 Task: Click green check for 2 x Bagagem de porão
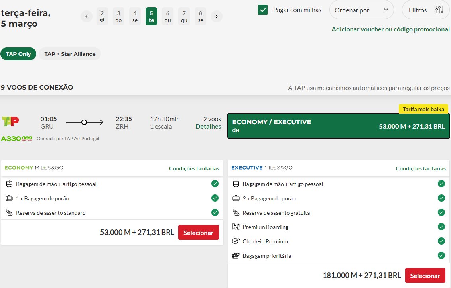(x=441, y=198)
